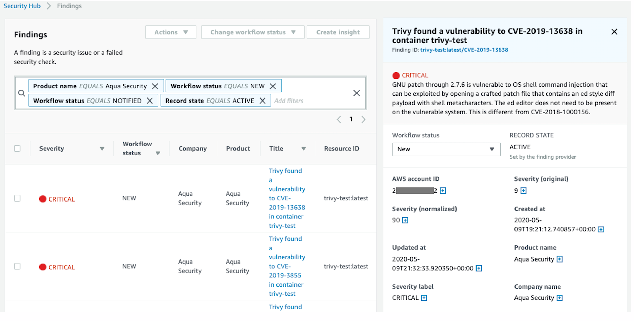The height and width of the screenshot is (321, 634).
Task: Select the checkbox for the CVE-2019-13638 finding row
Action: pos(17,198)
